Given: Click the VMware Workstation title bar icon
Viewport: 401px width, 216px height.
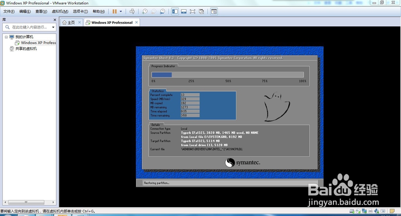Looking at the screenshot, I should click(2, 3).
